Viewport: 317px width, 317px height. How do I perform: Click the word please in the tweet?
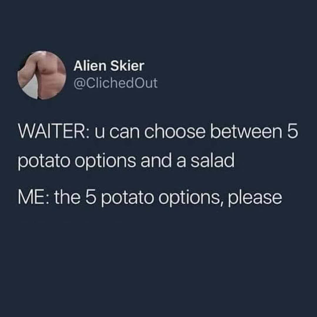[255, 198]
